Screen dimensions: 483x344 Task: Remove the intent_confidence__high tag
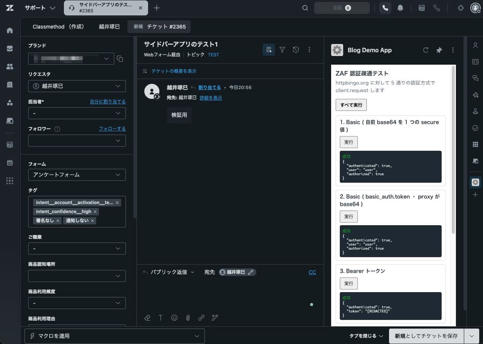(95, 212)
